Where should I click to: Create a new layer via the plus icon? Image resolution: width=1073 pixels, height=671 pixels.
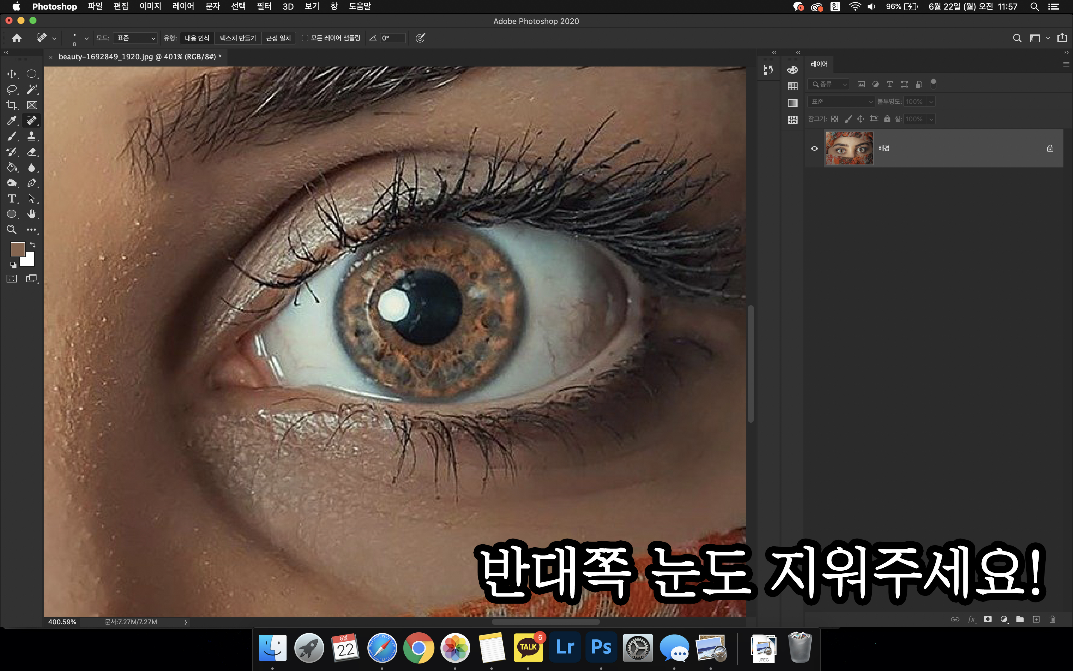tap(1036, 619)
